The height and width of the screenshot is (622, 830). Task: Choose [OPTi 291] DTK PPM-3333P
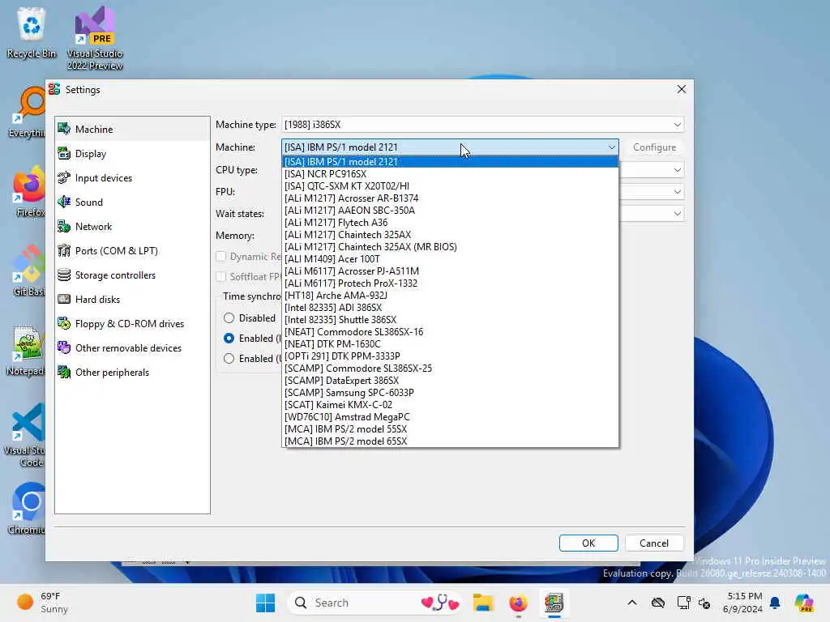click(450, 356)
